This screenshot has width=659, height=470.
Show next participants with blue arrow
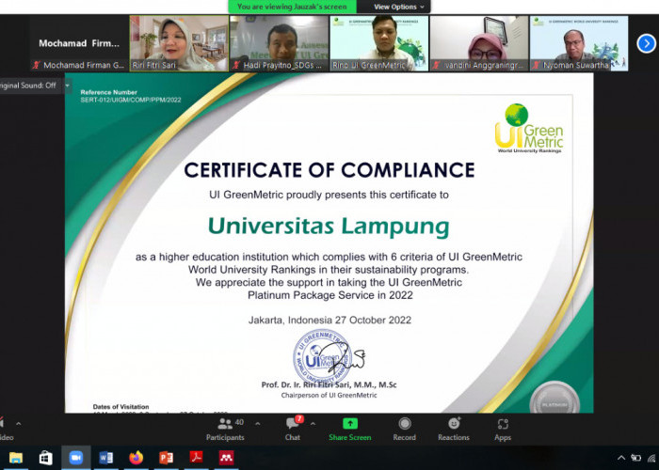[647, 43]
